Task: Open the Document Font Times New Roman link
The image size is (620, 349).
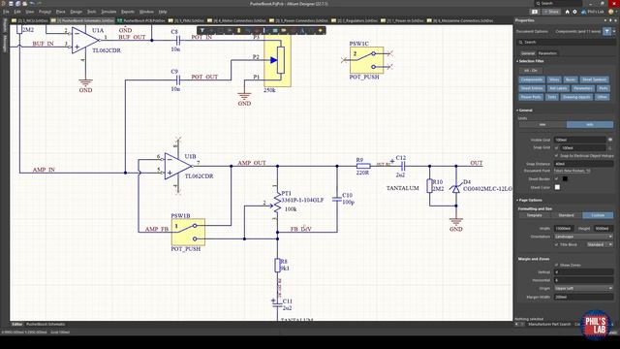Action: [572, 171]
